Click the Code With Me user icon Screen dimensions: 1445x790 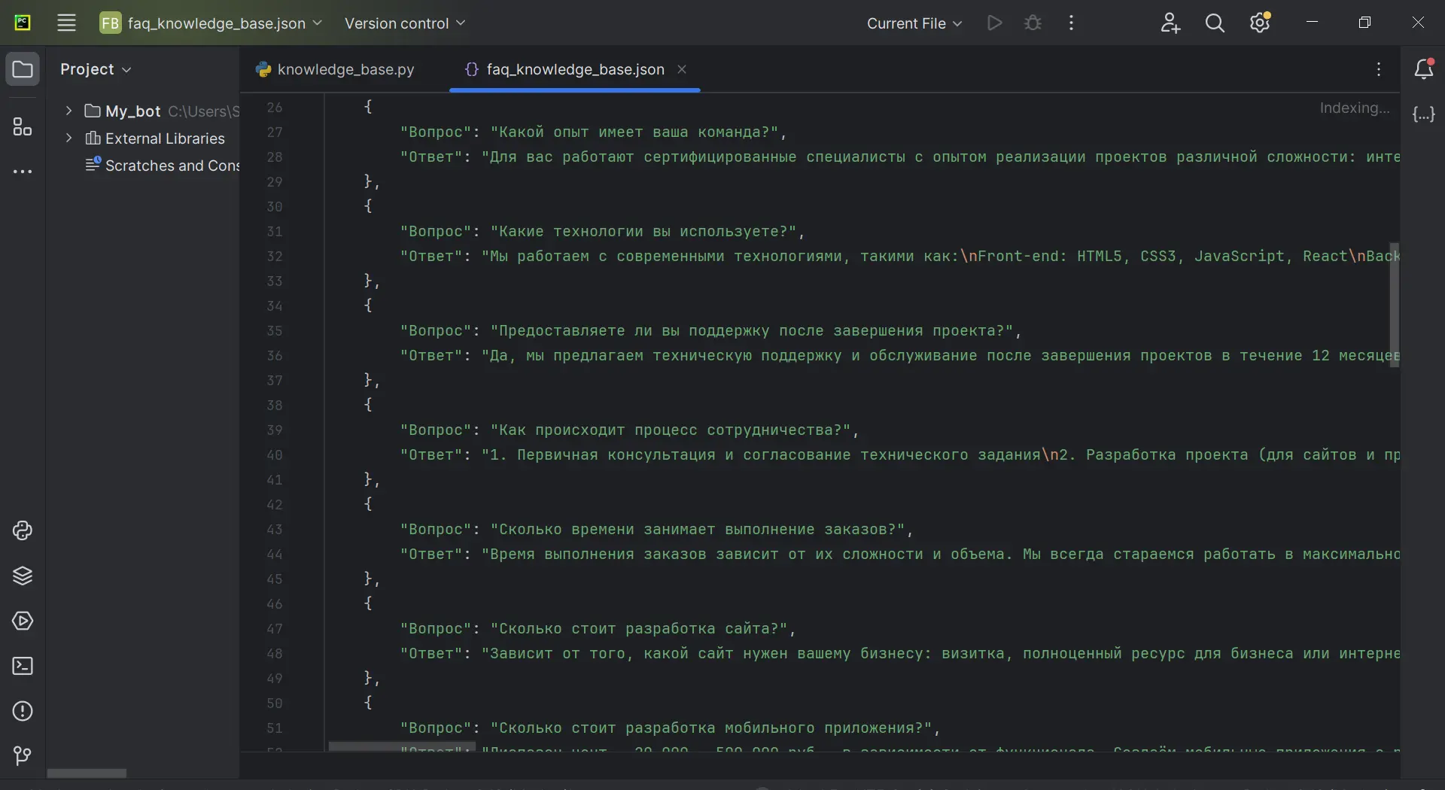point(1170,23)
